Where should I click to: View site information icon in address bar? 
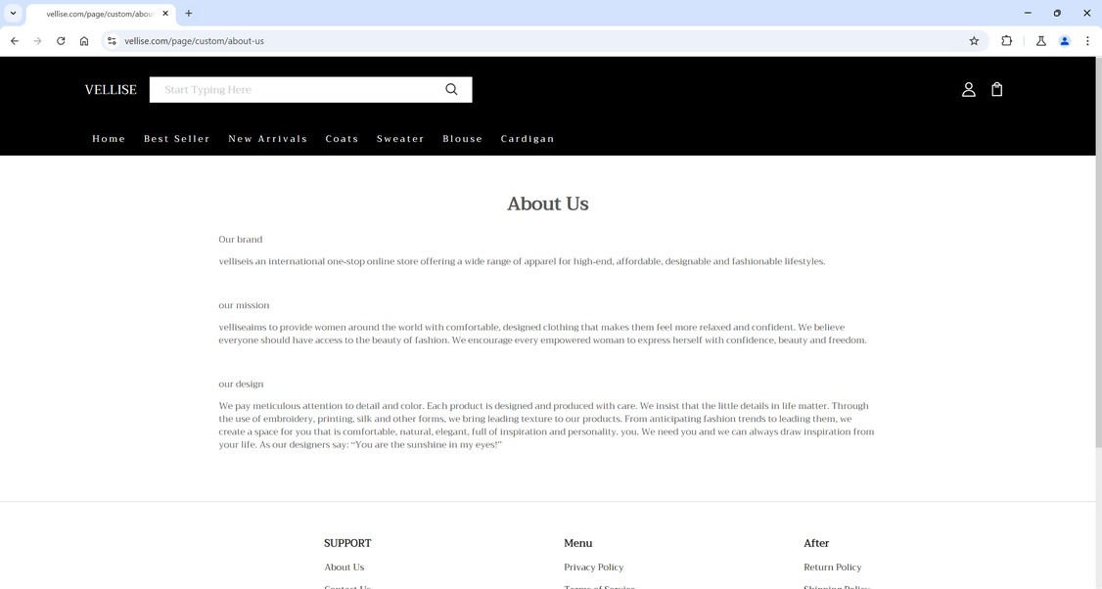(112, 41)
